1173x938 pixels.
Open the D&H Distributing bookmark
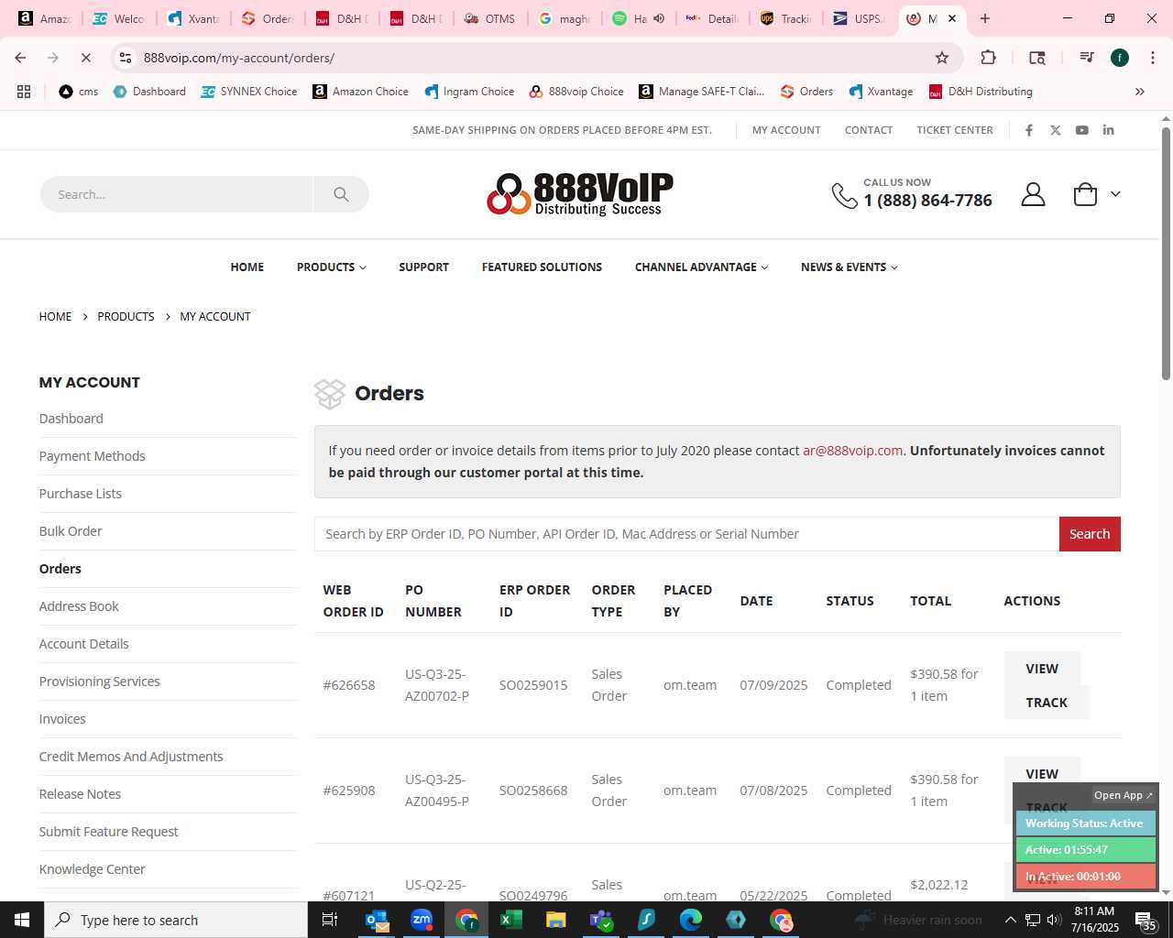(981, 92)
